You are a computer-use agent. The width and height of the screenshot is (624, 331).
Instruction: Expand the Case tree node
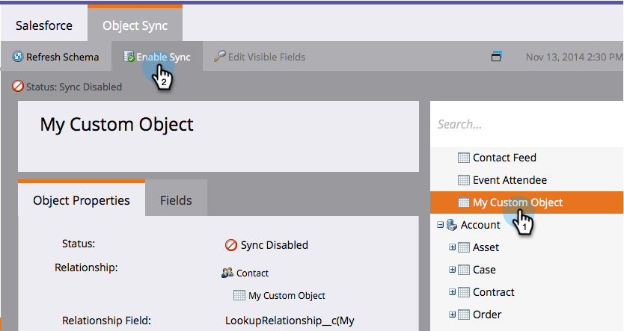[452, 270]
